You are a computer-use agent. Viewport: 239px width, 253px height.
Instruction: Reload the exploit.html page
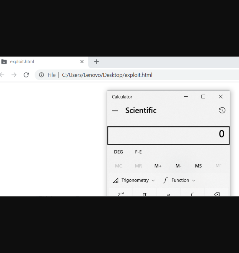pos(26,75)
